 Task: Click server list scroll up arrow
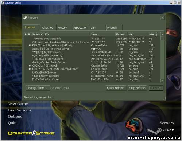click(x=163, y=34)
